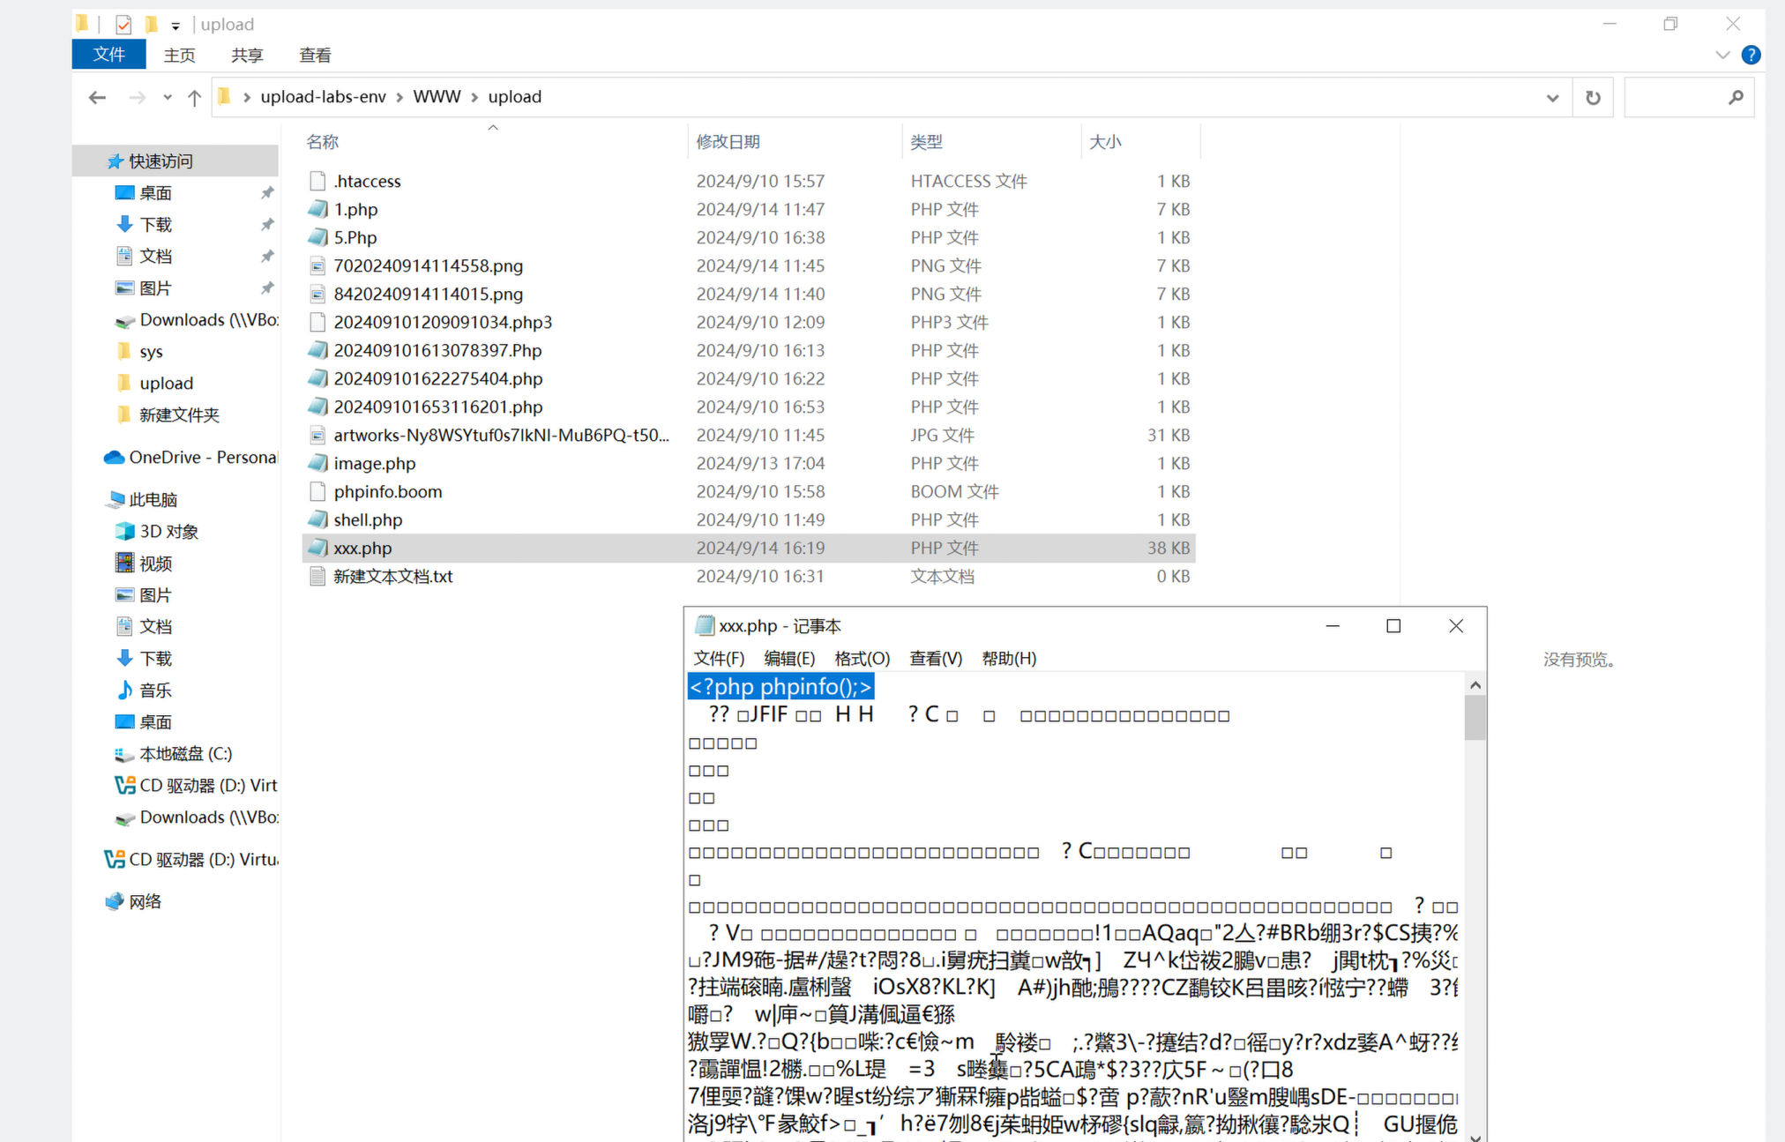Click the Refresh button next to address bar
Screen dimensions: 1785x1142
1593,97
